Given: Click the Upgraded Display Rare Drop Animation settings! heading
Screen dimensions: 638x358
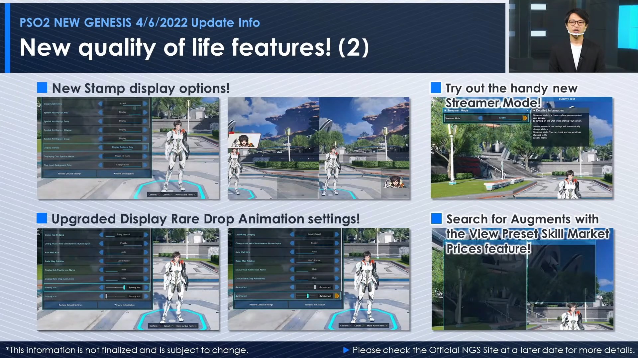Looking at the screenshot, I should click(x=206, y=219).
